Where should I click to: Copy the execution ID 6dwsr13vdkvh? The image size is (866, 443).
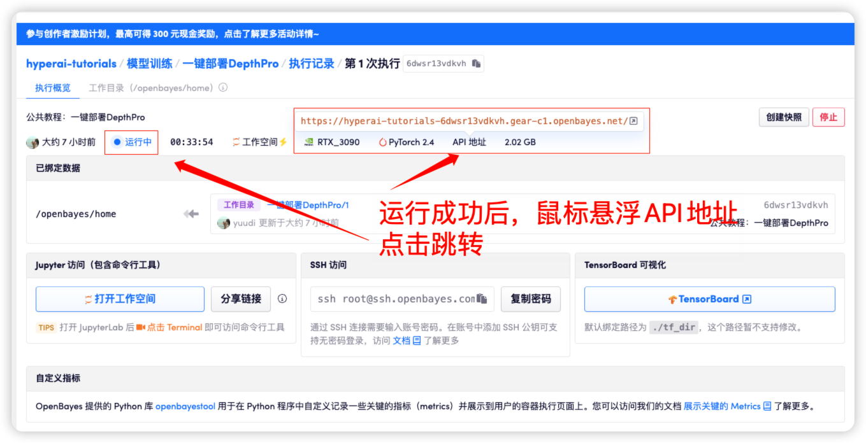[477, 64]
